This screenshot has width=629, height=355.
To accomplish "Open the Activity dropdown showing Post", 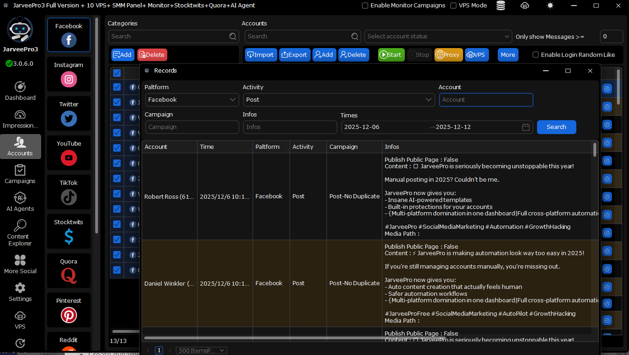I will click(x=338, y=100).
